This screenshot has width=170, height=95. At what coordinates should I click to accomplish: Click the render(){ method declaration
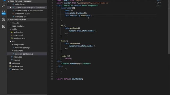65,56
